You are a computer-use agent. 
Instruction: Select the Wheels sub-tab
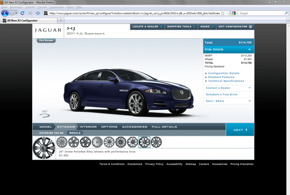point(75,133)
